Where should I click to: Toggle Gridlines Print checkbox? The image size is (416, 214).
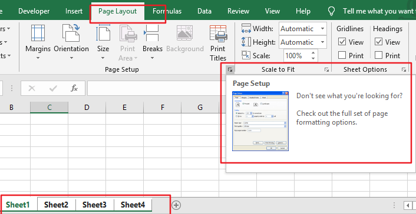click(x=342, y=55)
